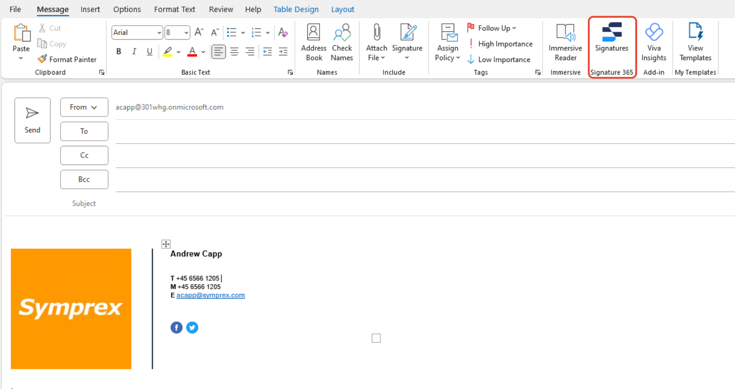Image resolution: width=735 pixels, height=389 pixels.
Task: Expand Attach File menu
Action: click(x=377, y=53)
